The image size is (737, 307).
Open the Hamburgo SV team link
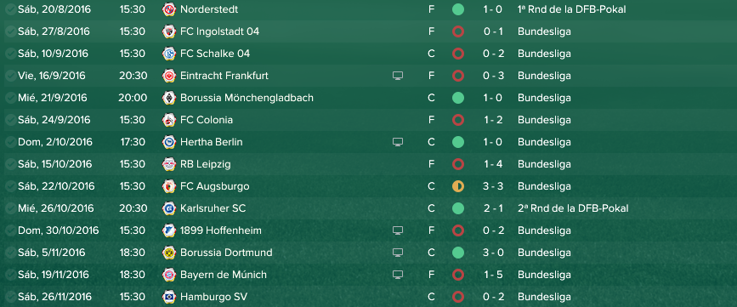(x=213, y=297)
